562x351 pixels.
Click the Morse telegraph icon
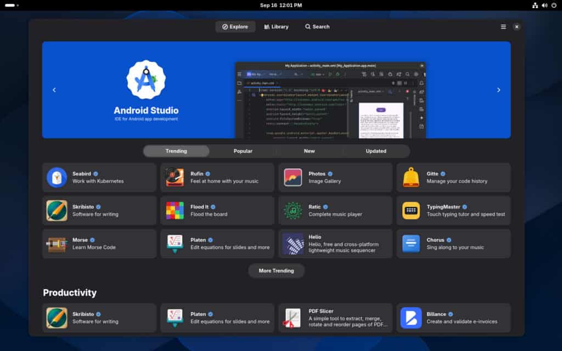[x=57, y=244]
